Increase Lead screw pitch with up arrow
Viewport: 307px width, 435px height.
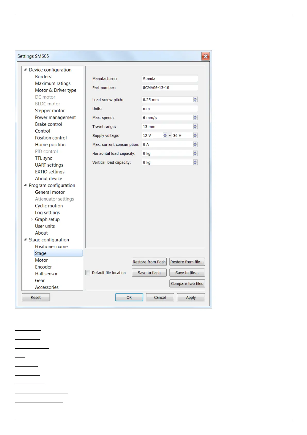[x=195, y=98]
